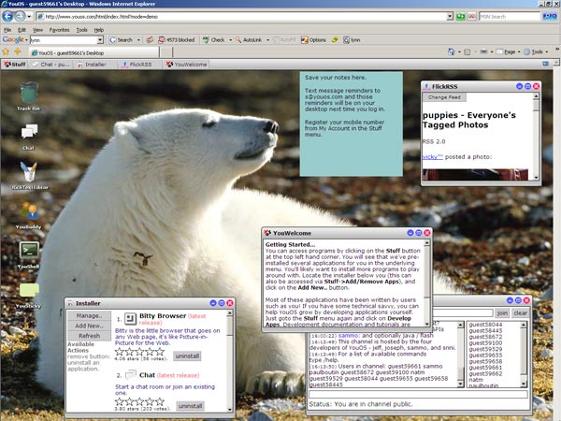Viewport: 561px width, 421px height.
Task: Open the YouSticky note icon
Action: point(29,291)
